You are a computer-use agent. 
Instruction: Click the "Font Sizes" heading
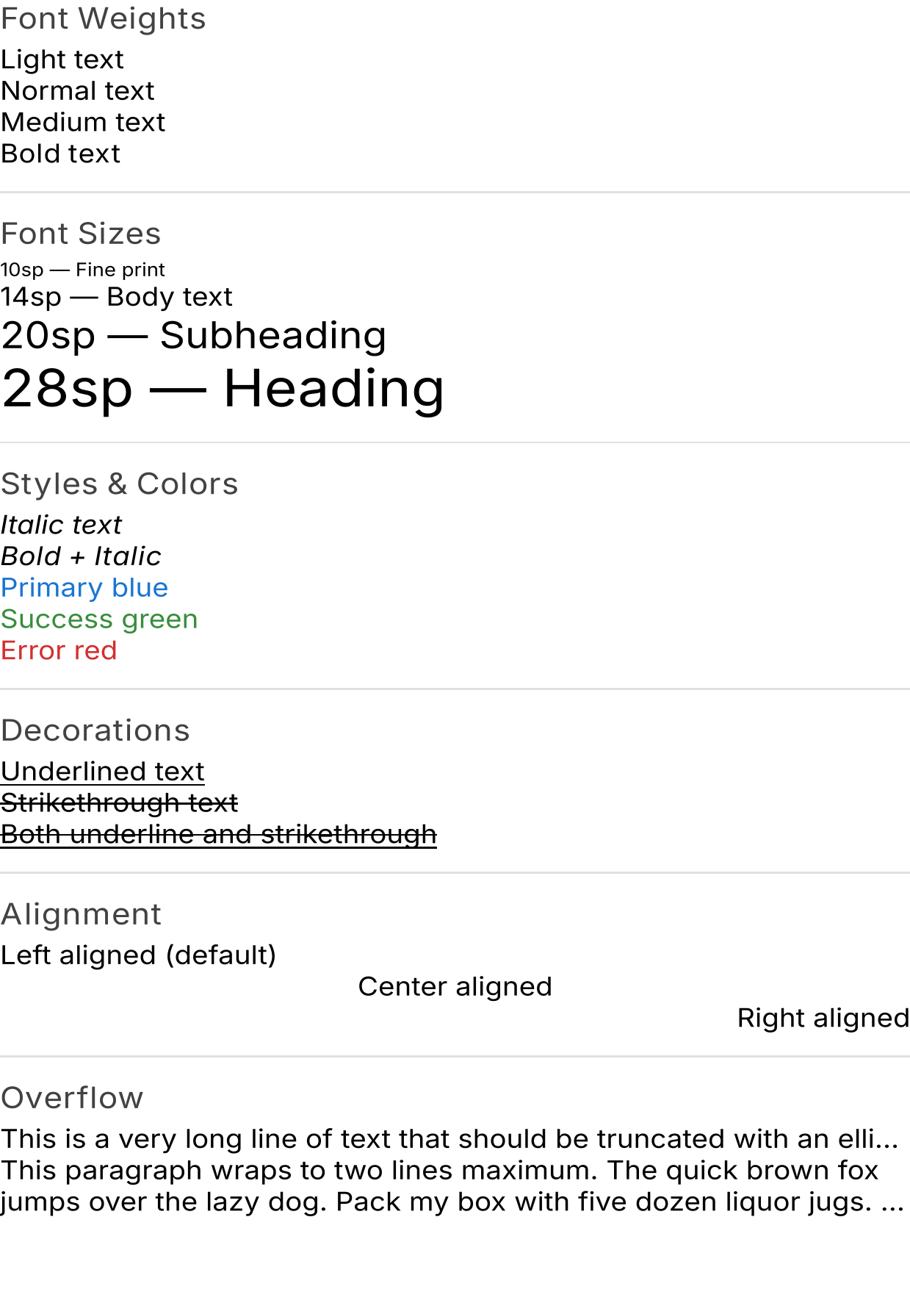[x=81, y=234]
